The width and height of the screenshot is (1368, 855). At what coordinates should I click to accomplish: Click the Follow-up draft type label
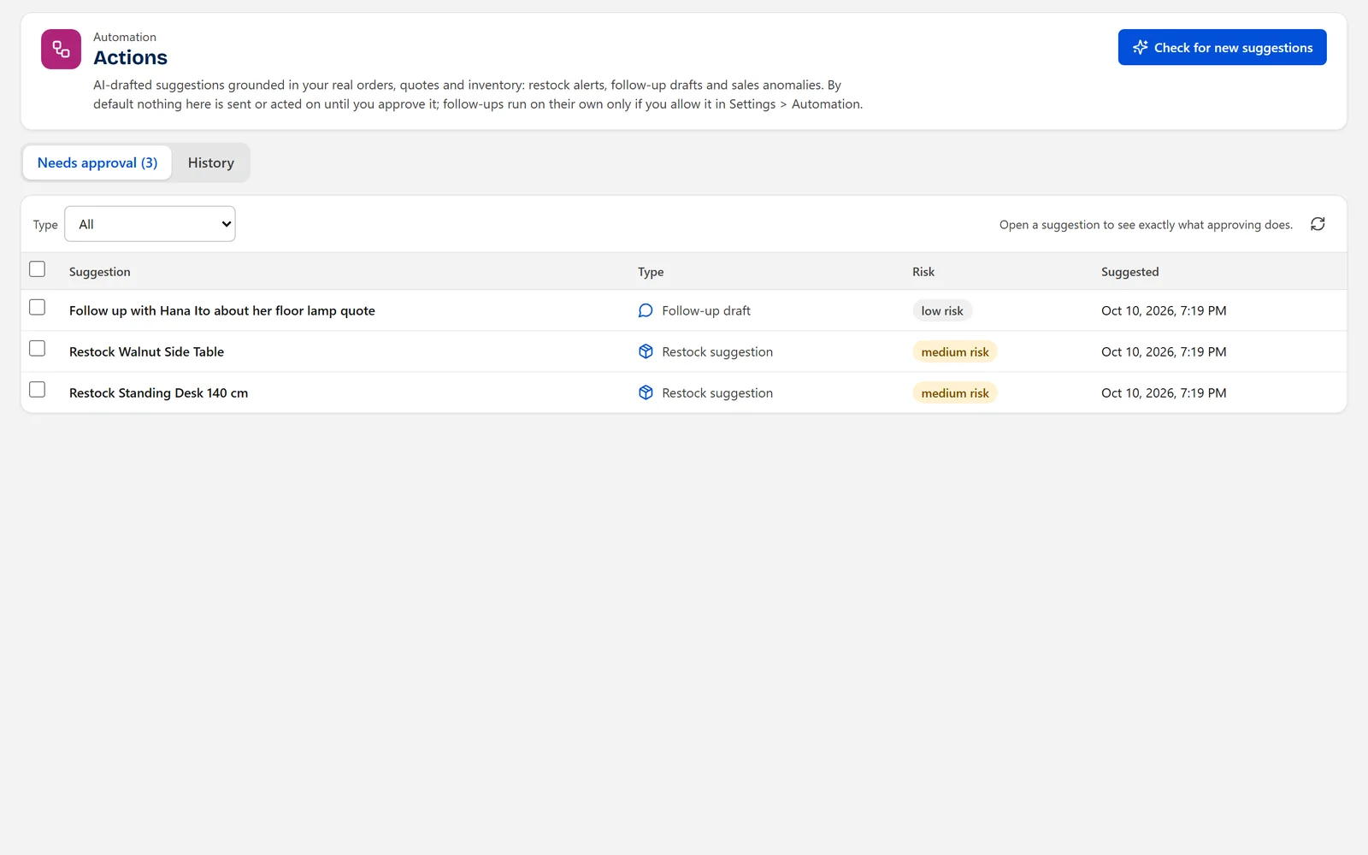[x=706, y=310]
